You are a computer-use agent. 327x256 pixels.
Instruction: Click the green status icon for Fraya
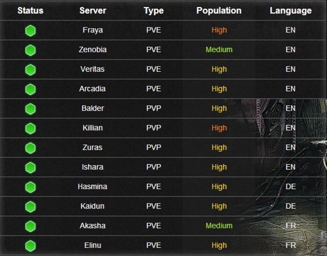(x=30, y=31)
